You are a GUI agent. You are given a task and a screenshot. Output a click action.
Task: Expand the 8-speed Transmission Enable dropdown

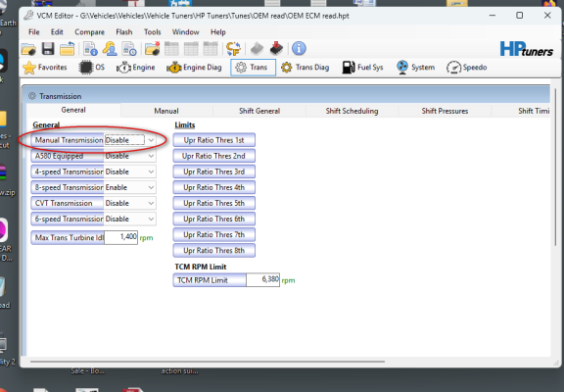tap(151, 187)
